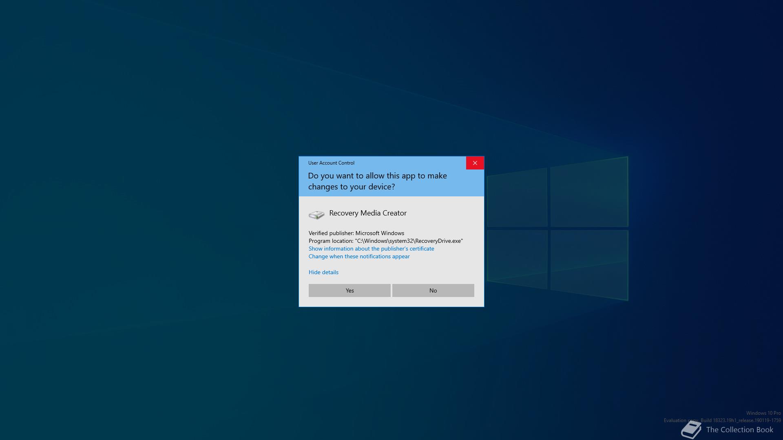The image size is (783, 440).
Task: Open Change when these notifications appear link
Action: (x=359, y=256)
